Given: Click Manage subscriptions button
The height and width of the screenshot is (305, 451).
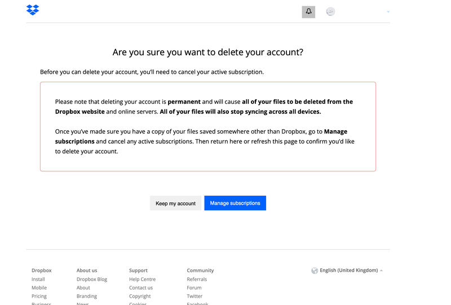Looking at the screenshot, I should (235, 204).
